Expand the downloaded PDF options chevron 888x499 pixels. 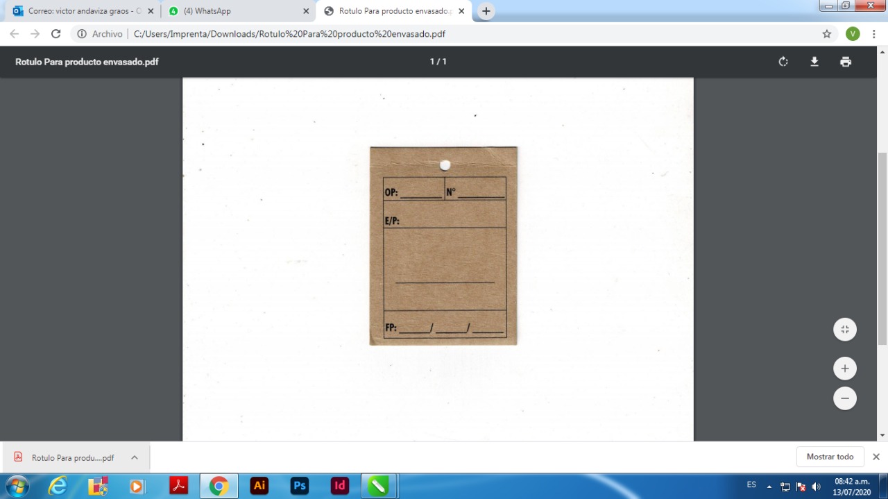point(135,457)
